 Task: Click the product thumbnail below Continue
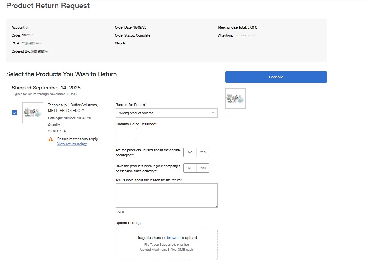click(x=235, y=98)
